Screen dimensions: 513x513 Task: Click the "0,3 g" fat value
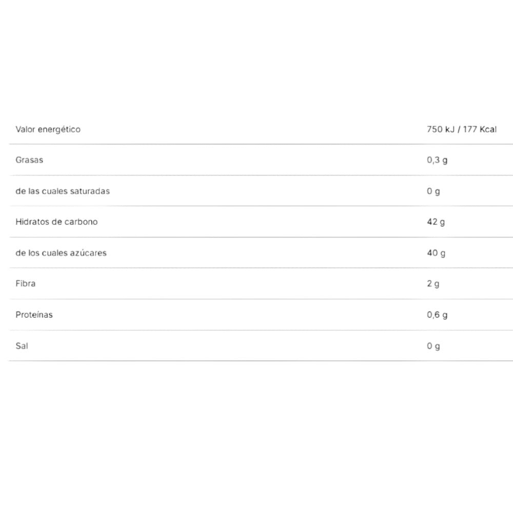(x=437, y=160)
